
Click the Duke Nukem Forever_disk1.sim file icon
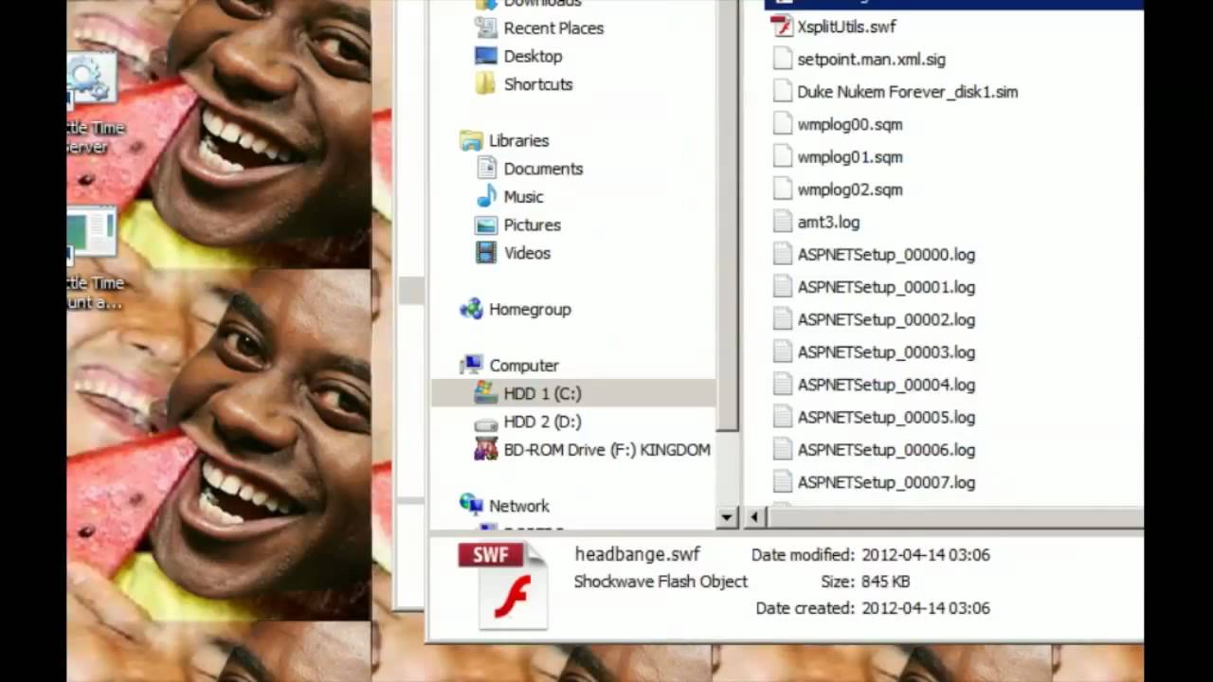tap(782, 92)
